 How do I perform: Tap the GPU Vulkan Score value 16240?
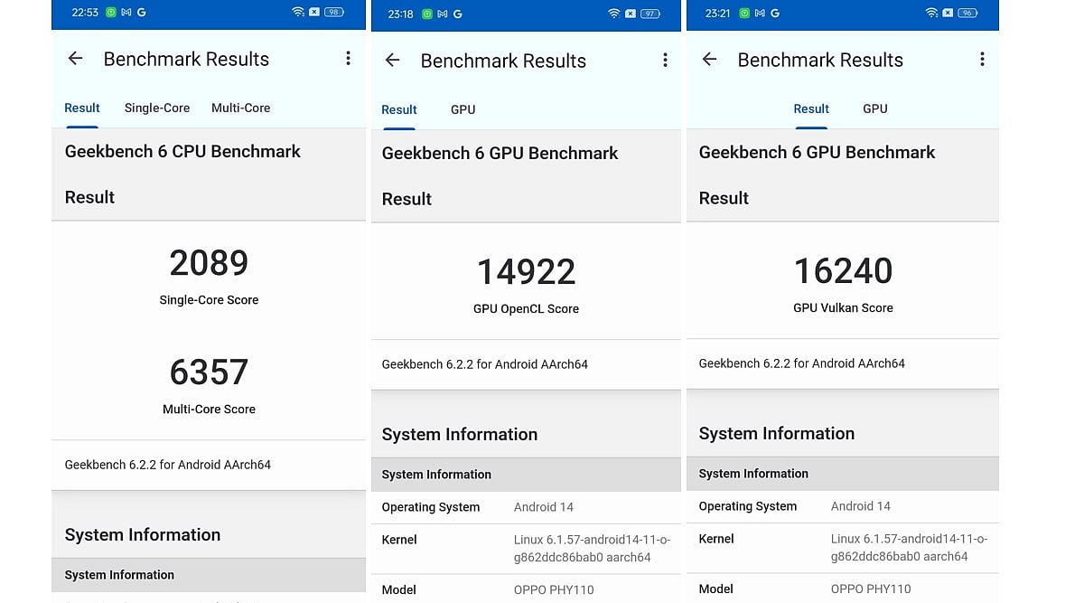coord(843,271)
